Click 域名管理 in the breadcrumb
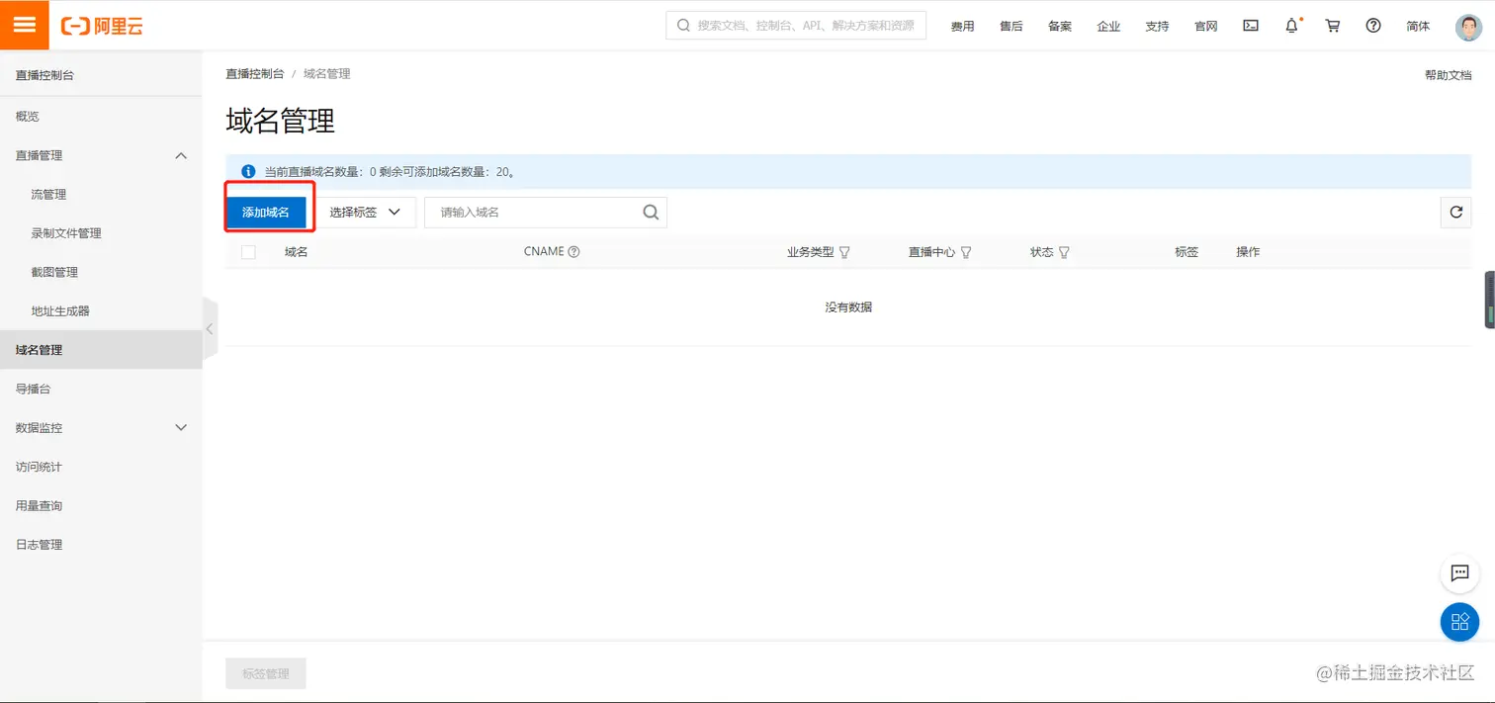This screenshot has width=1495, height=703. (327, 74)
